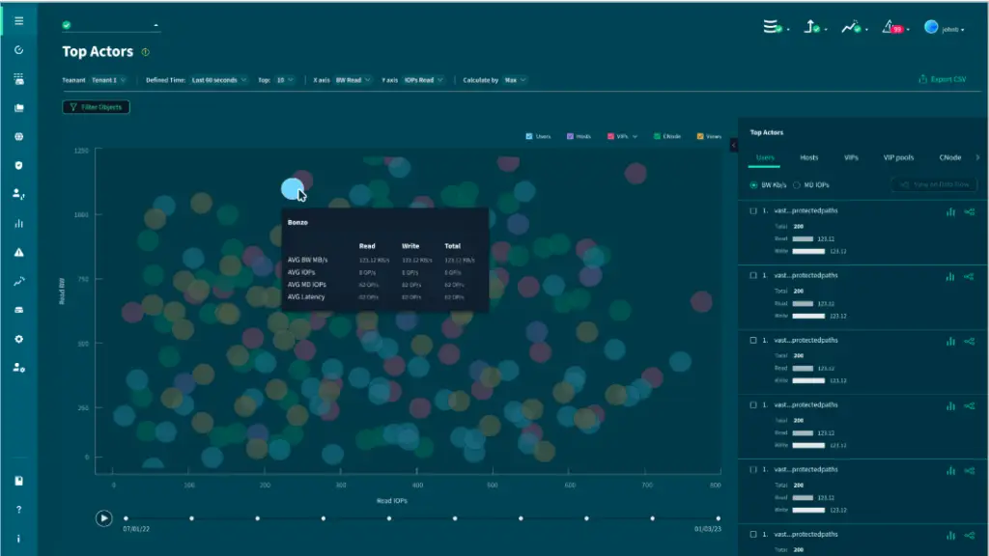Click the globe icon in the sidebar
Screen dimensions: 989x556
[x=18, y=137]
